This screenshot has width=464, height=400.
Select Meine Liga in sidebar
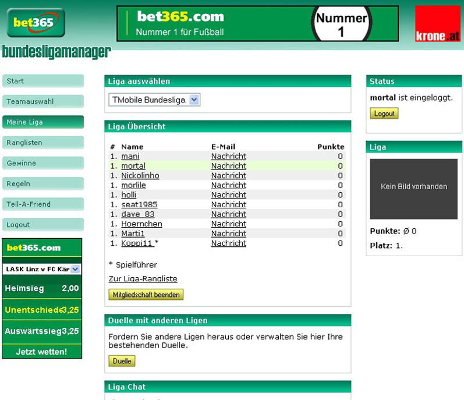pos(43,122)
